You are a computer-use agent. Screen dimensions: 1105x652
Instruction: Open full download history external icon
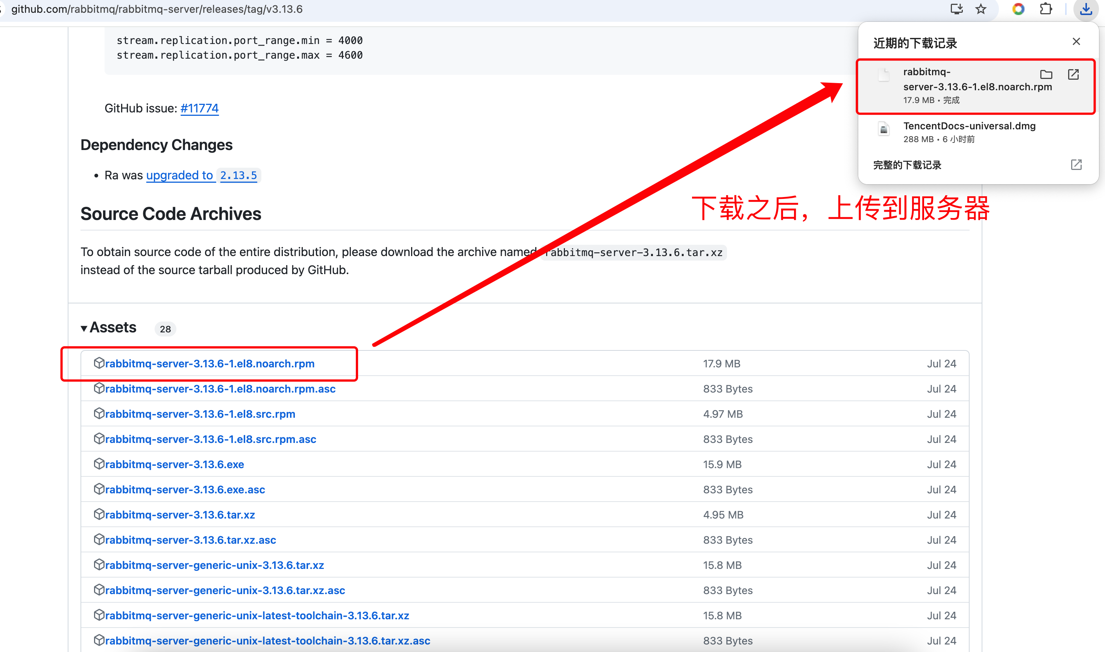coord(1076,165)
